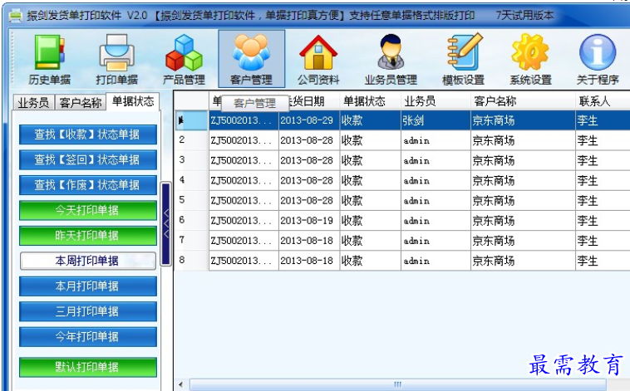The width and height of the screenshot is (630, 391).
Task: Switch to the 业务员 tab
Action: pyautogui.click(x=33, y=103)
